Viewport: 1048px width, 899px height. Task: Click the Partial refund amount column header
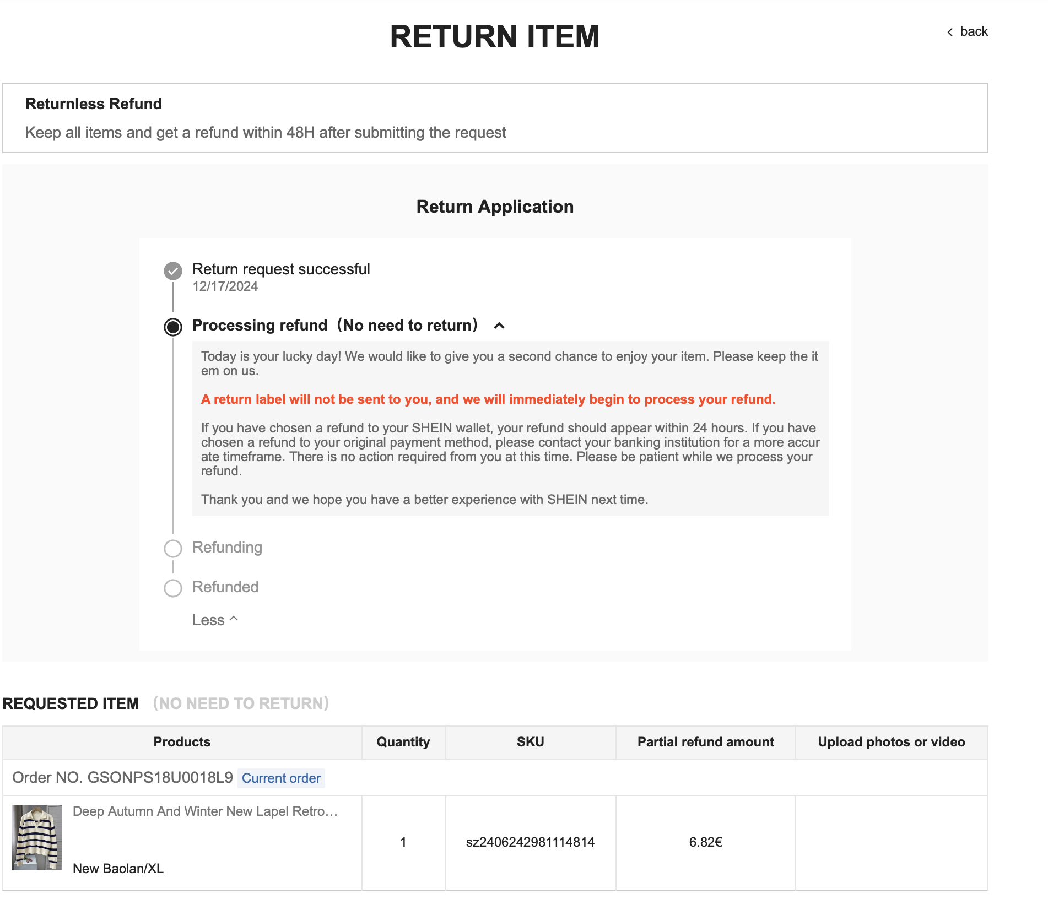click(x=705, y=742)
